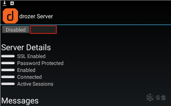Click the snowflake watermark logo
This screenshot has width=171, height=106.
click(x=150, y=97)
